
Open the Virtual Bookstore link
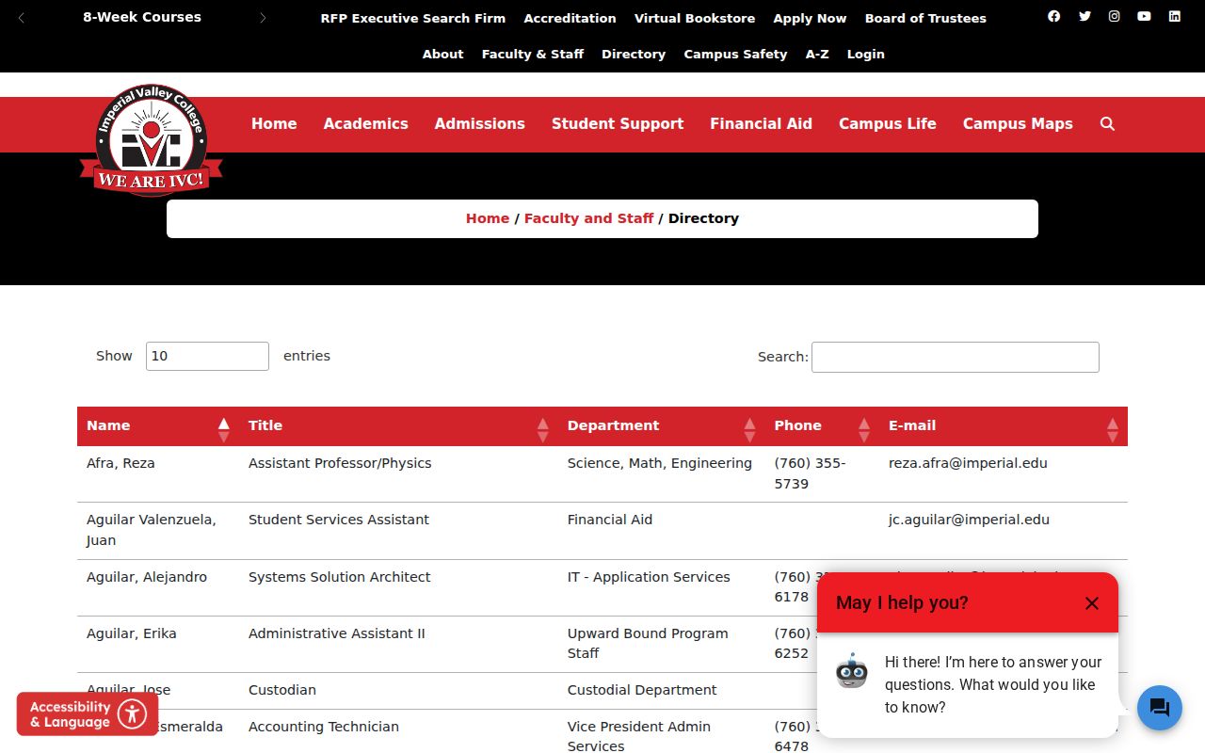point(695,18)
